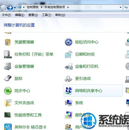
Task: Click the green 同步中心 sync center icon
Action: coord(8,91)
